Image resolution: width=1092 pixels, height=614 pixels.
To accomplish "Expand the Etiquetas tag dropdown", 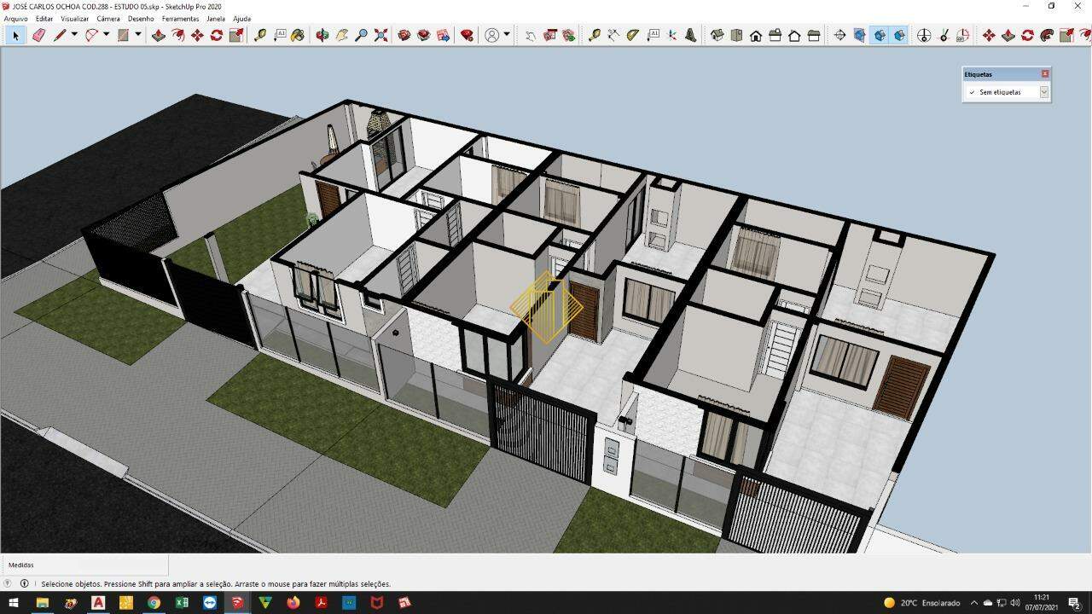I will (x=1043, y=92).
